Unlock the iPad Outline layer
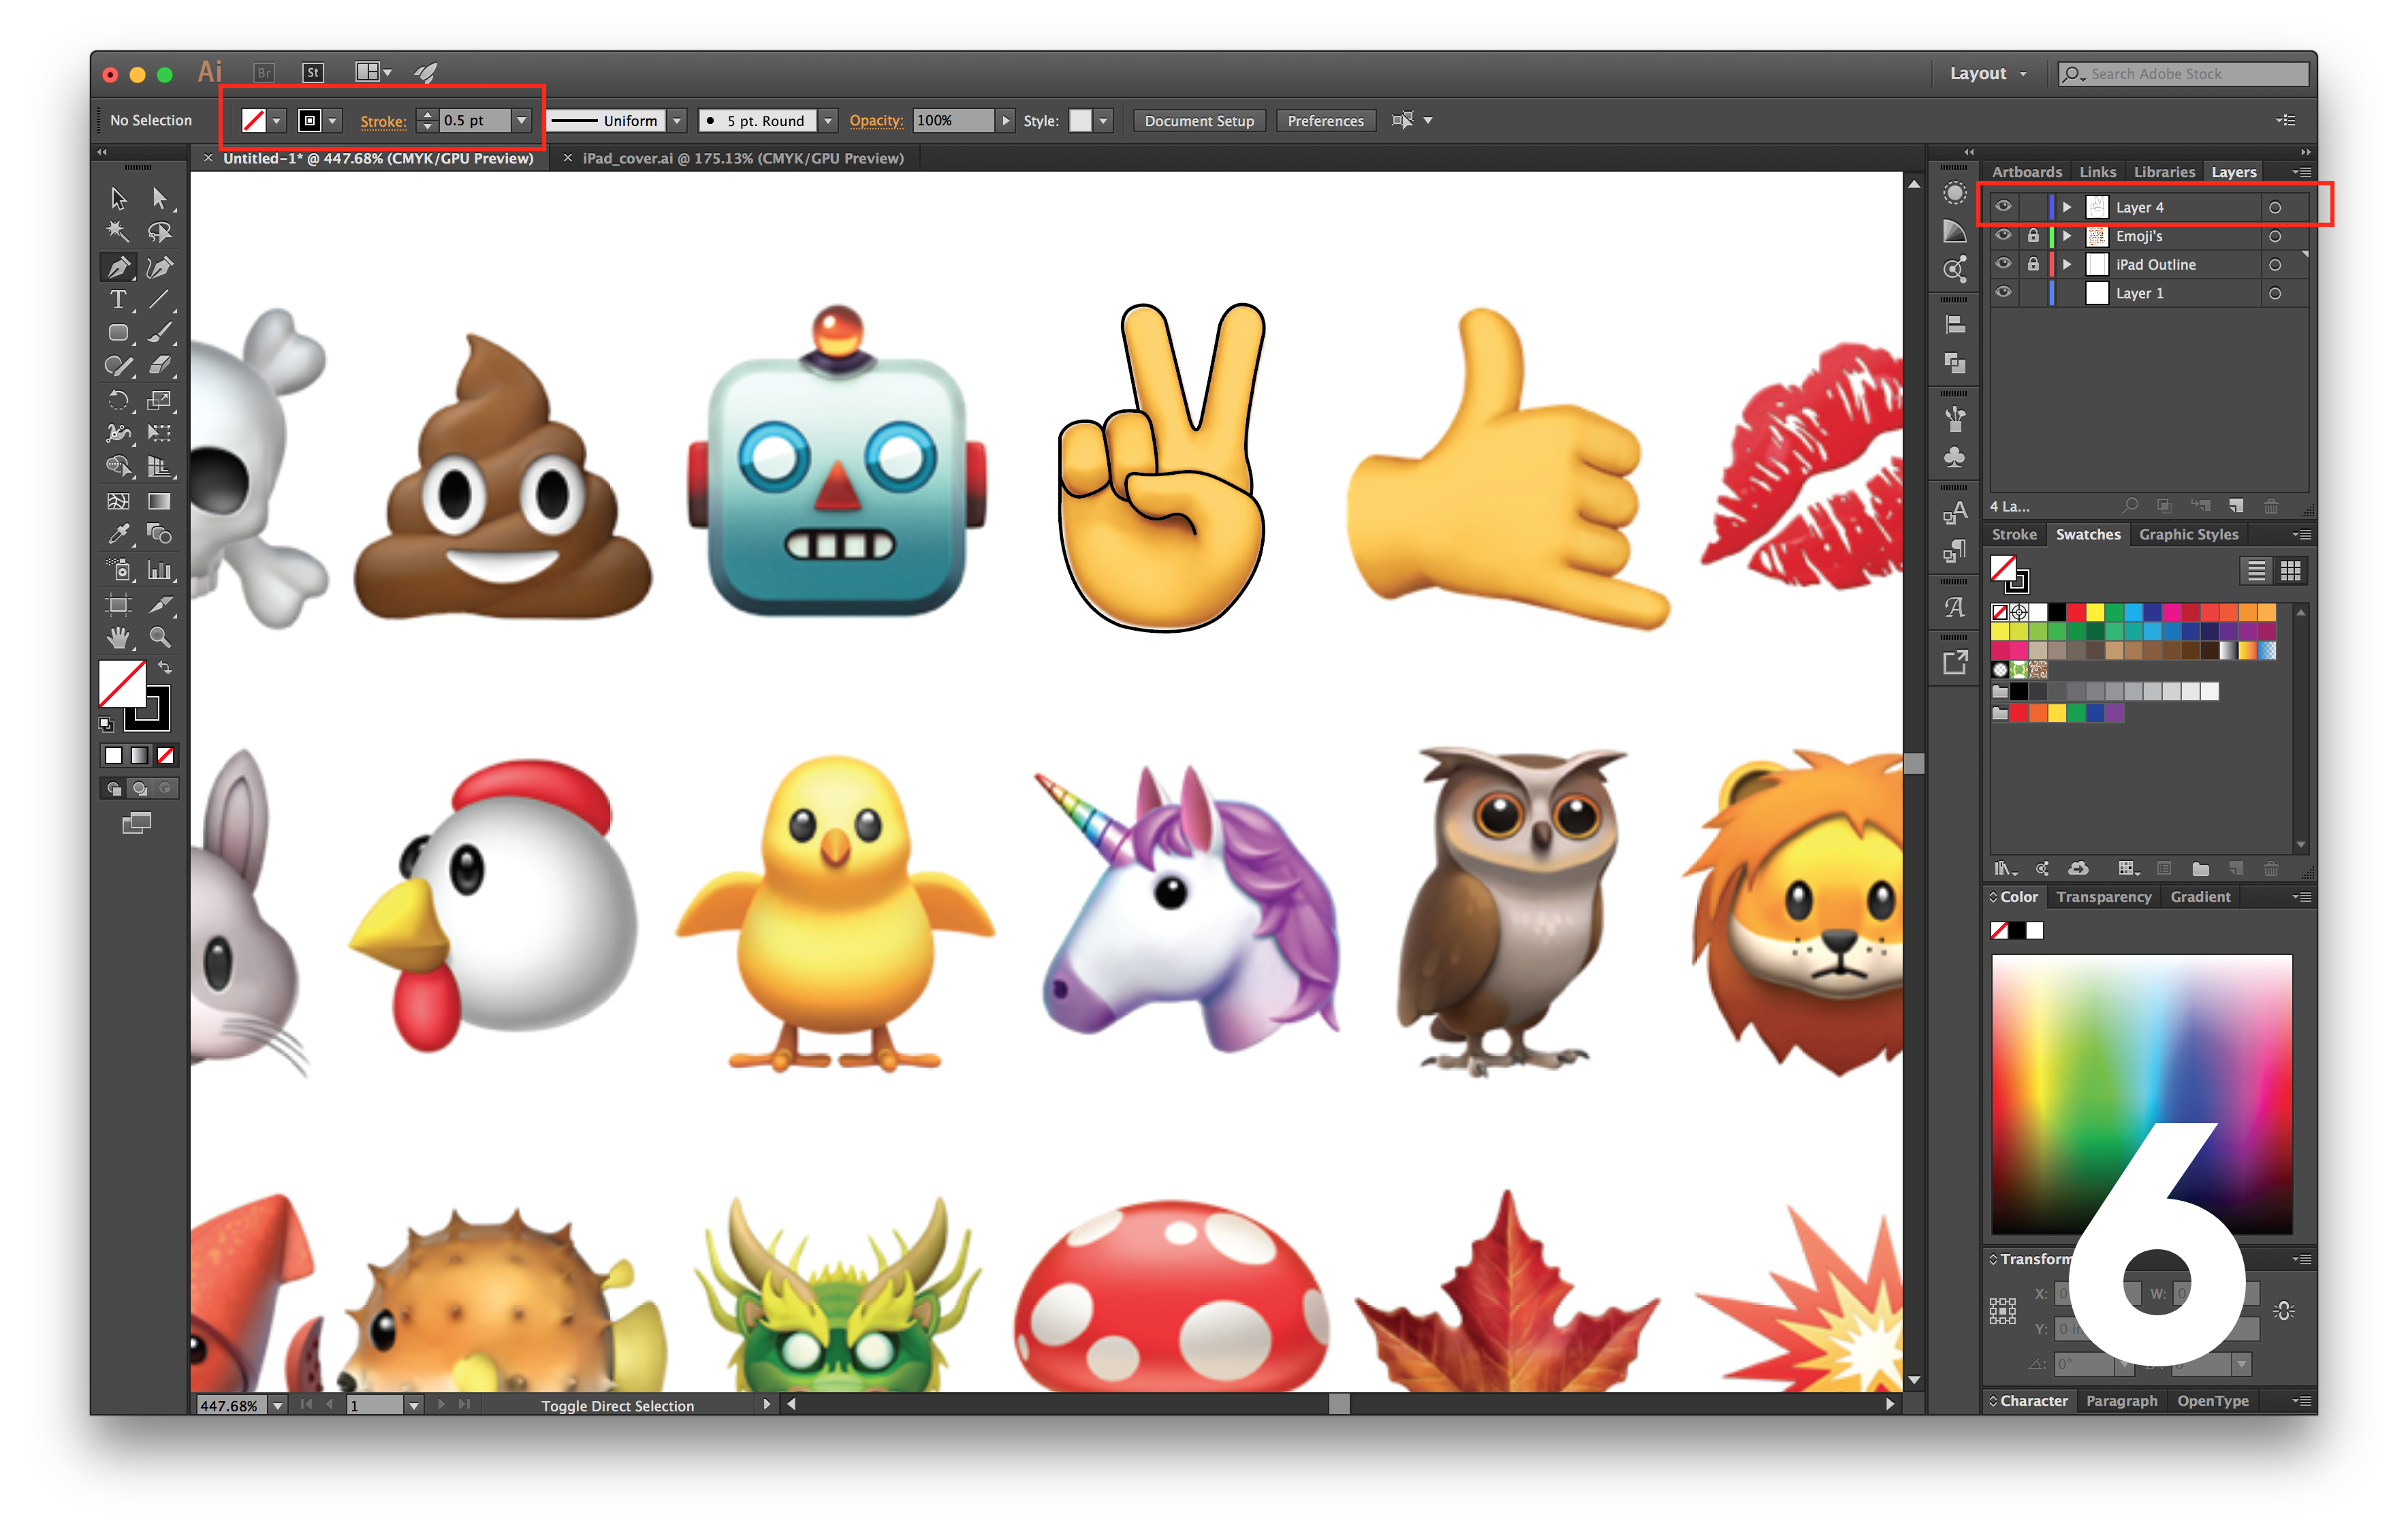Screen dimensions: 2408x1538 point(2033,265)
